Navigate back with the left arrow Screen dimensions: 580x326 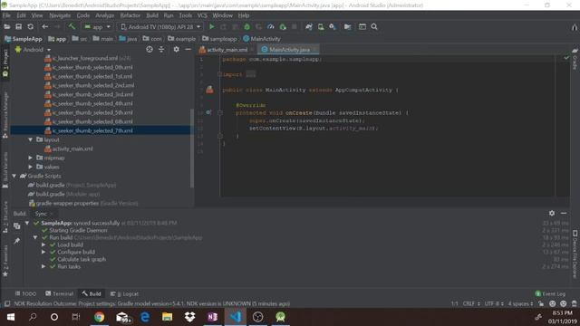coord(44,26)
